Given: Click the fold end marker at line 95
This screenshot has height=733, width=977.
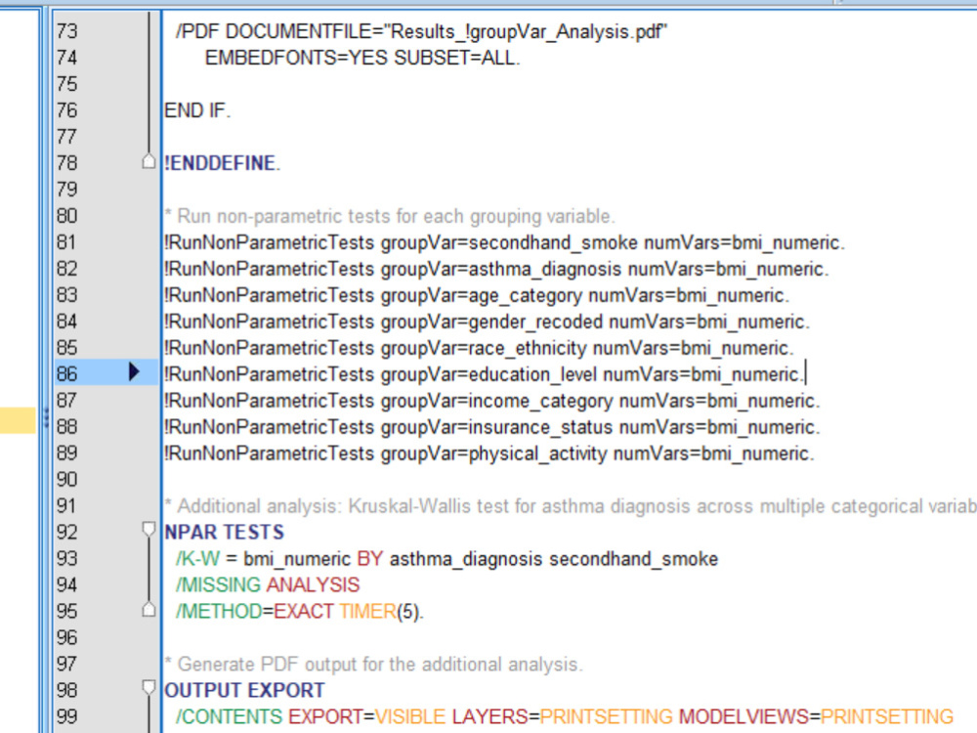Looking at the screenshot, I should (149, 609).
